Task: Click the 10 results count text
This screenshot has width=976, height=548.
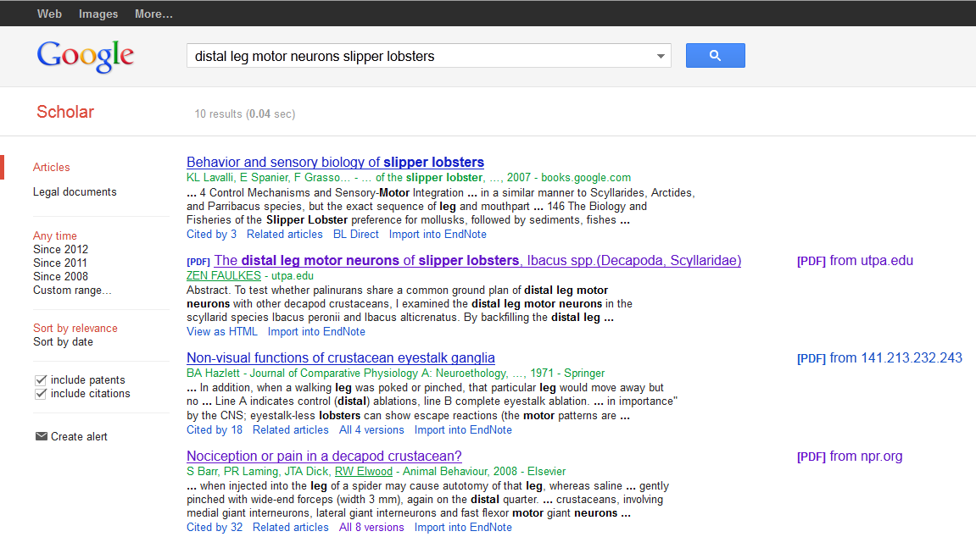Action: [244, 113]
